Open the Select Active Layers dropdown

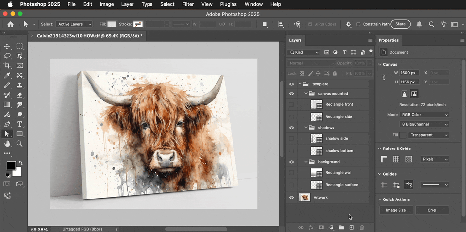pyautogui.click(x=74, y=24)
